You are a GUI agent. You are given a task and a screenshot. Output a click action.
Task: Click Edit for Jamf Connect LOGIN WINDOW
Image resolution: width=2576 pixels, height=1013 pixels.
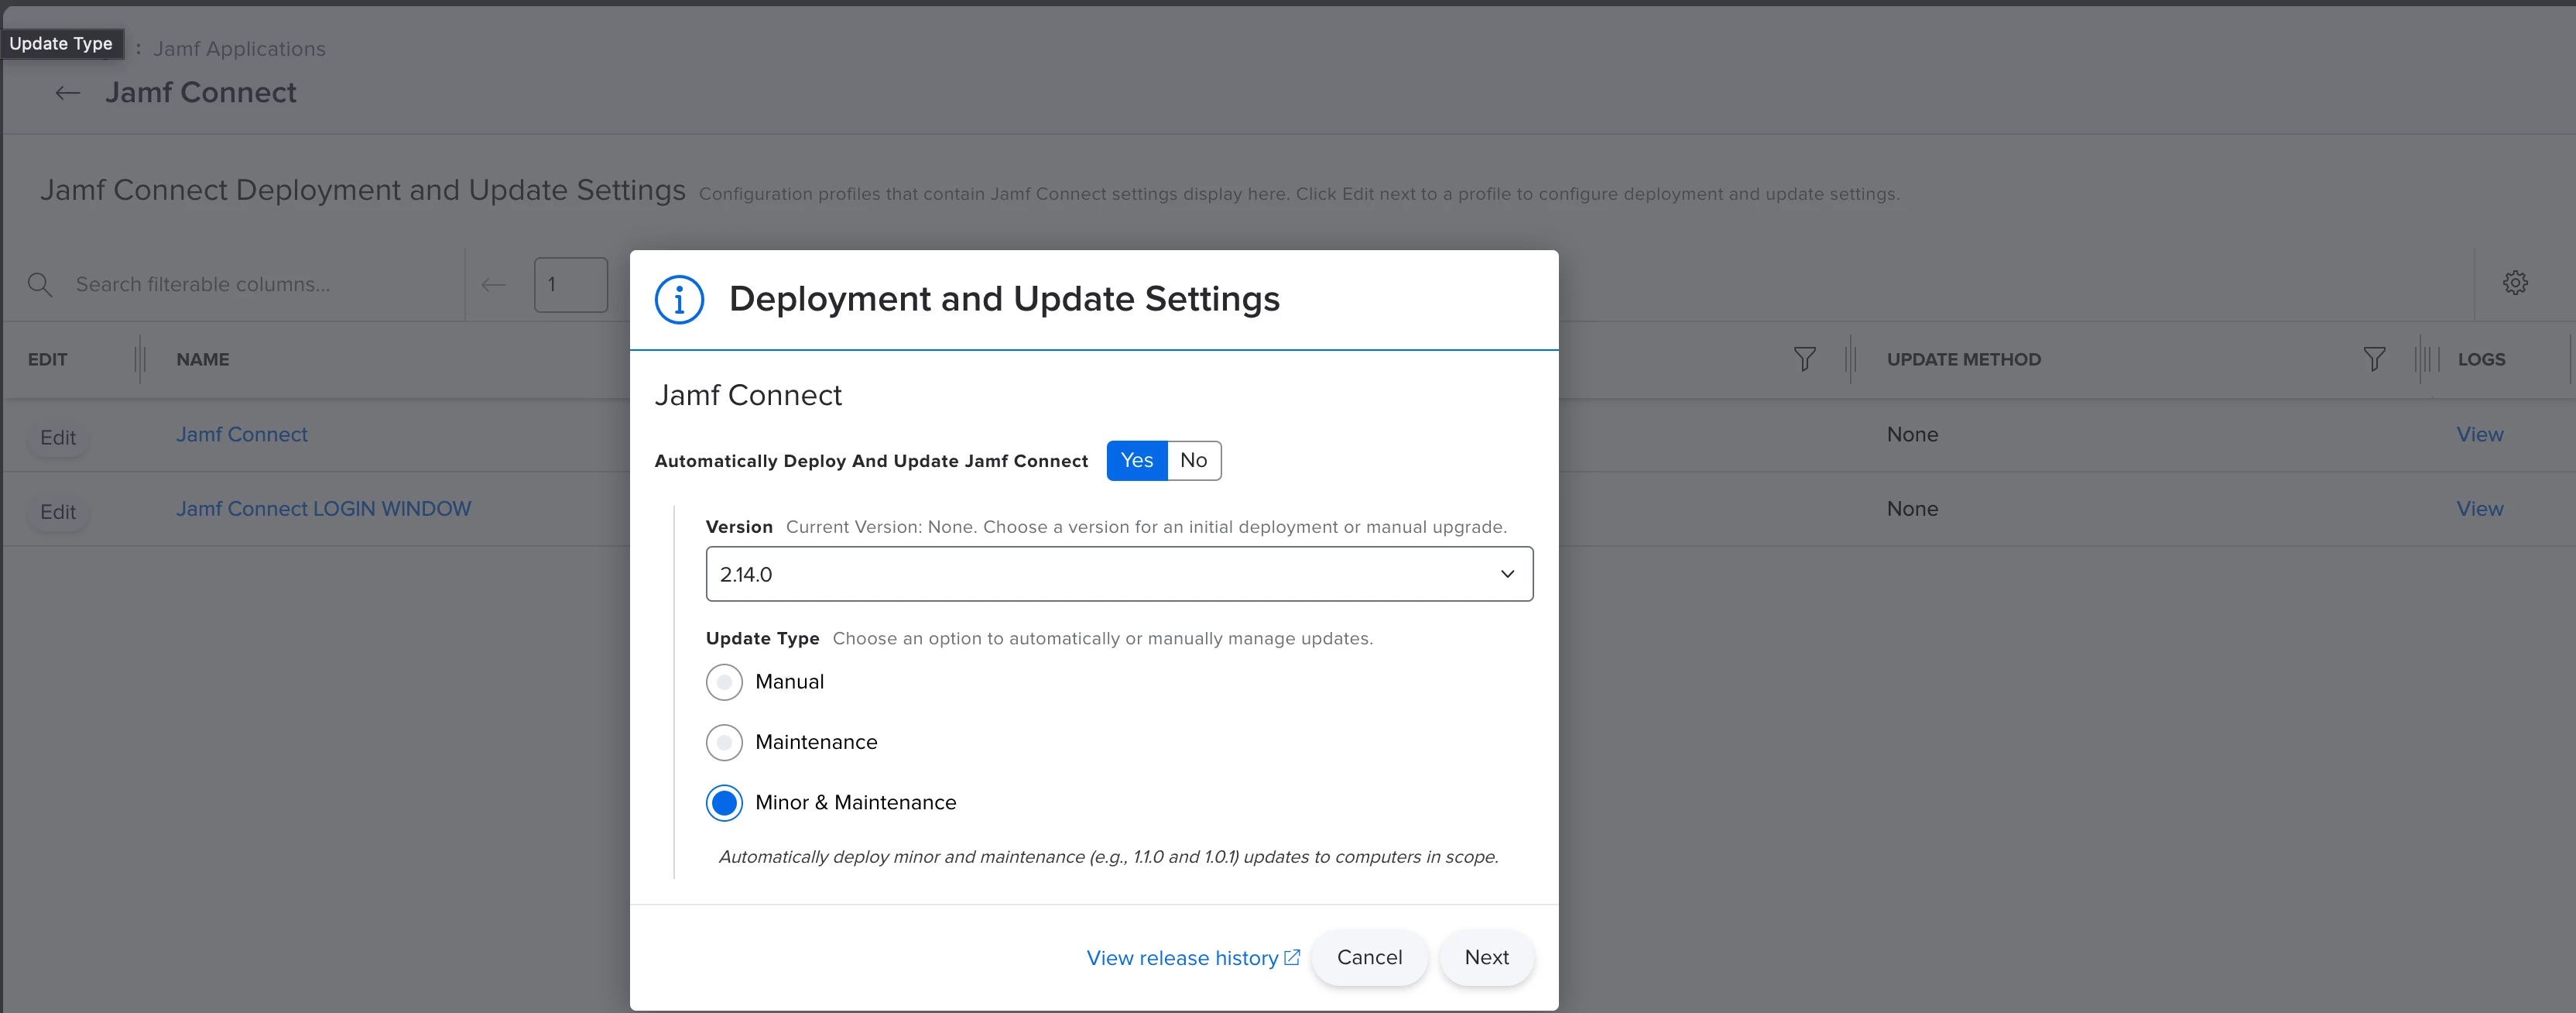pos(58,511)
